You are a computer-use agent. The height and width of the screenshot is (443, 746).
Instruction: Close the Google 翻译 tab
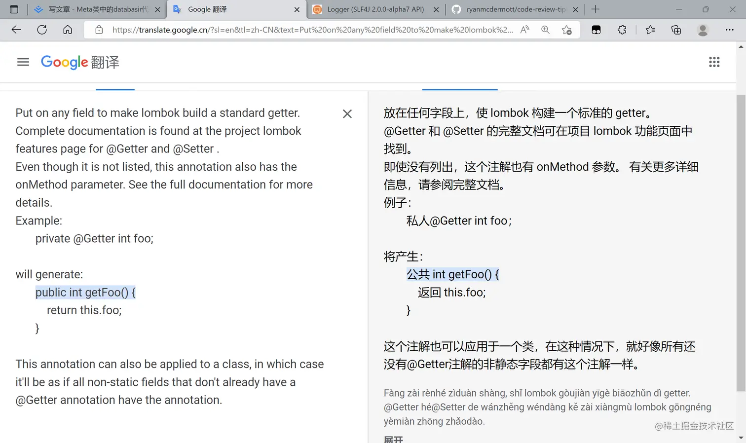click(297, 9)
